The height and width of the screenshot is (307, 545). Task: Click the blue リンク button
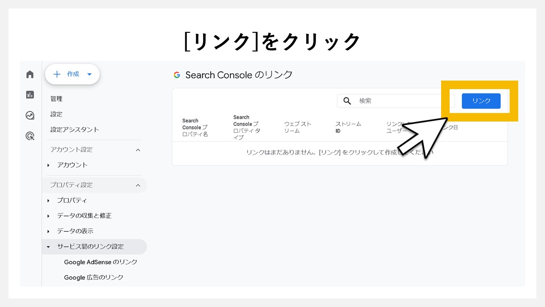(481, 101)
